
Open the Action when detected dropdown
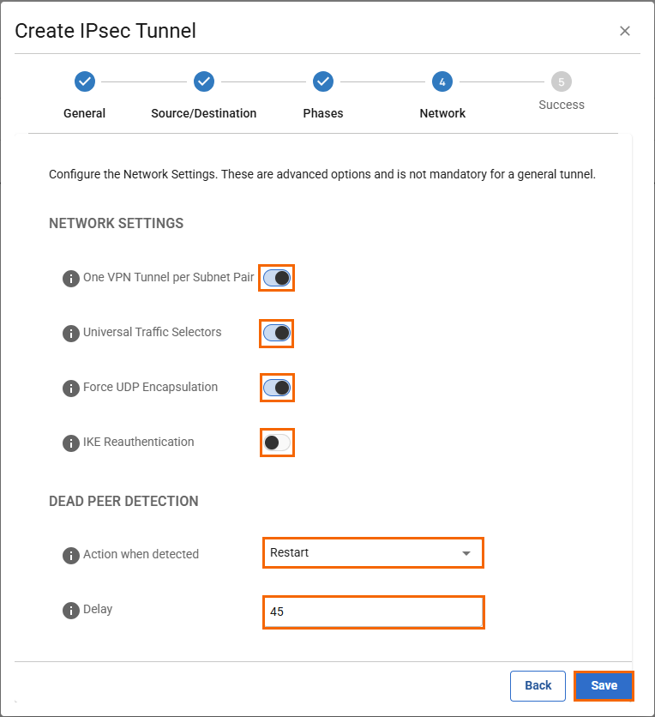[x=372, y=553]
